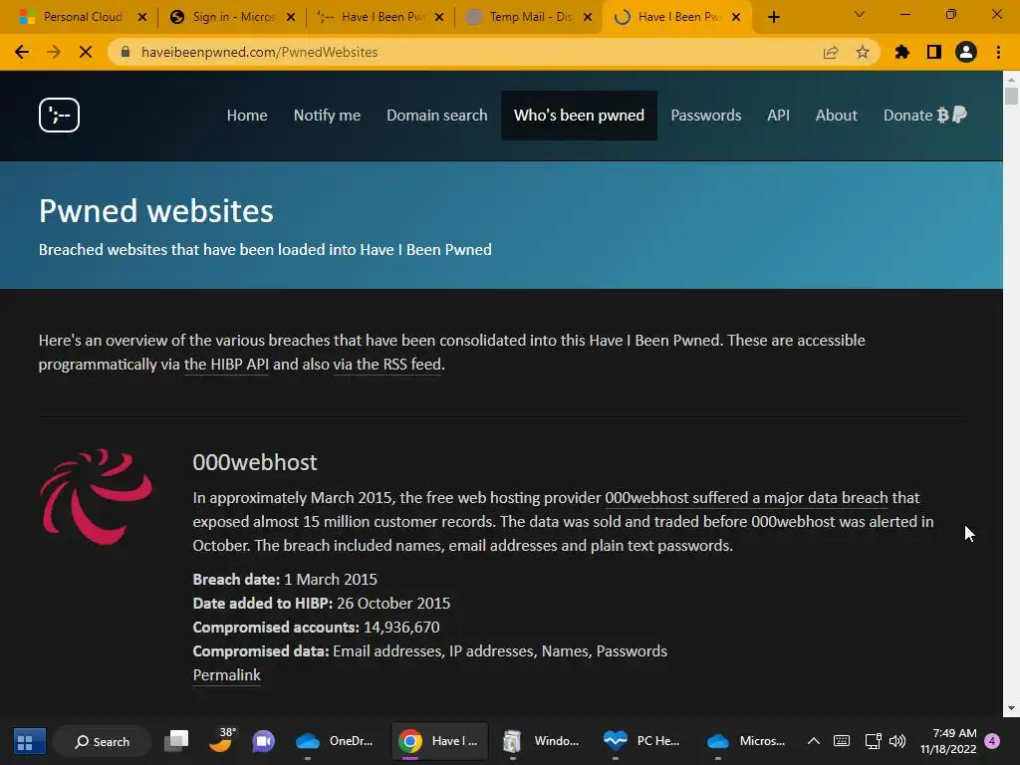
Task: Stop loading the page with the X button
Action: 86,52
